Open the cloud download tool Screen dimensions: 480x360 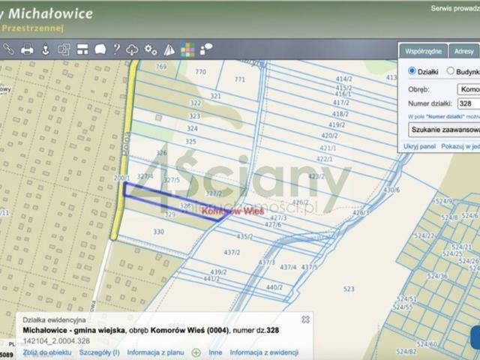tap(132, 49)
